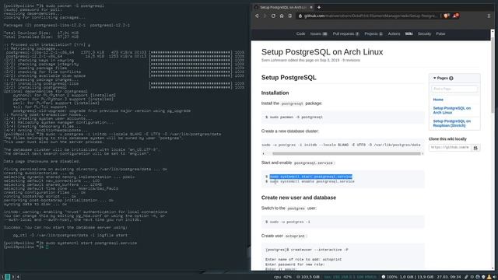The image size is (498, 280).
Task: Switch to workspace 1 in bar
Action: (2, 277)
